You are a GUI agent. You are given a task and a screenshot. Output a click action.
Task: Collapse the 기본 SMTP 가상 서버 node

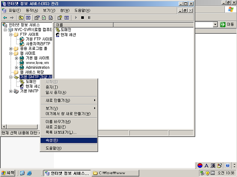[x=11, y=77]
